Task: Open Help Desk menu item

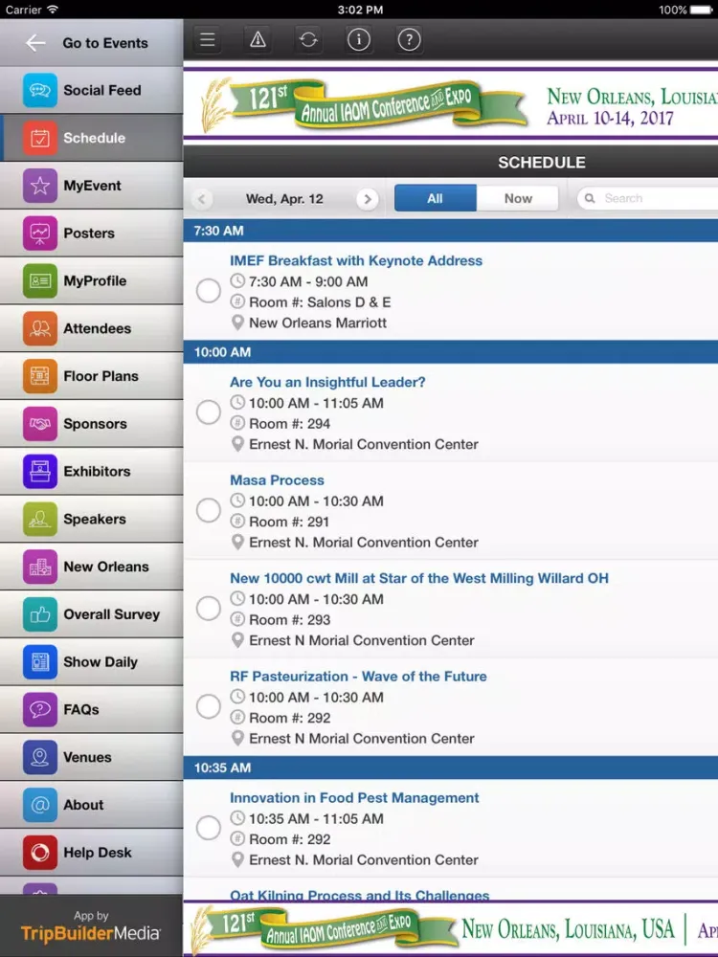Action: pyautogui.click(x=92, y=852)
